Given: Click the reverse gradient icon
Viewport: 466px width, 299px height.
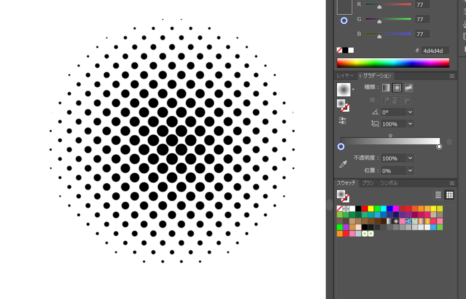Looking at the screenshot, I should point(342,121).
